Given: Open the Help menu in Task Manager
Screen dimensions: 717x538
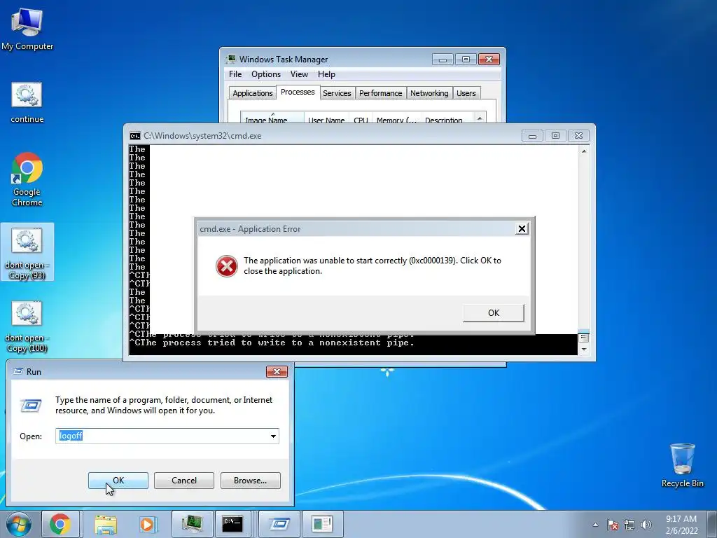Looking at the screenshot, I should 326,74.
